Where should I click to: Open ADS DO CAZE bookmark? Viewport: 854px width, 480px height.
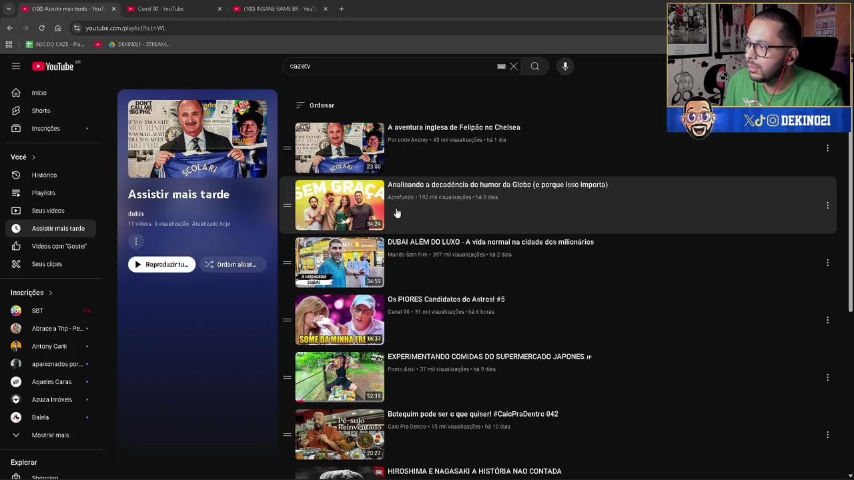[55, 45]
